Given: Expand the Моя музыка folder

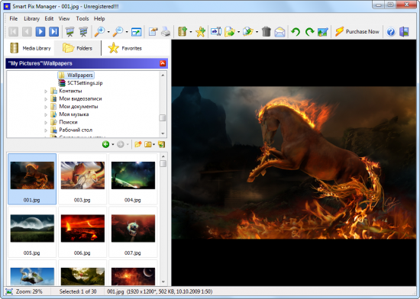Looking at the screenshot, I should coord(46,114).
